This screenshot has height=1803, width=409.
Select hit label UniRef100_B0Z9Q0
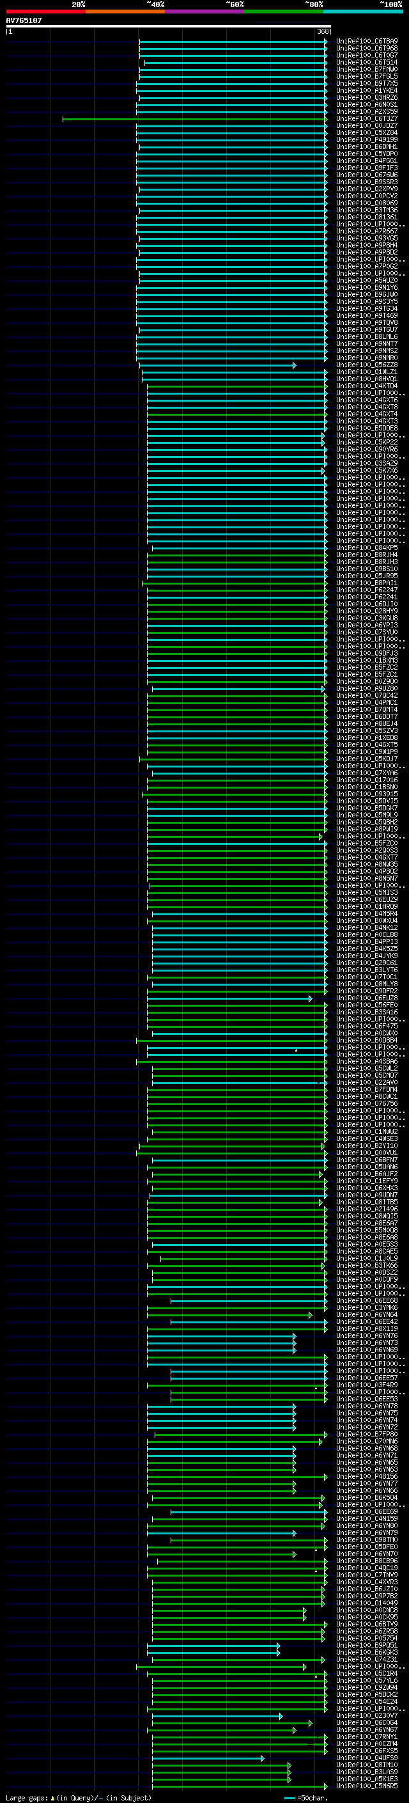[x=366, y=681]
